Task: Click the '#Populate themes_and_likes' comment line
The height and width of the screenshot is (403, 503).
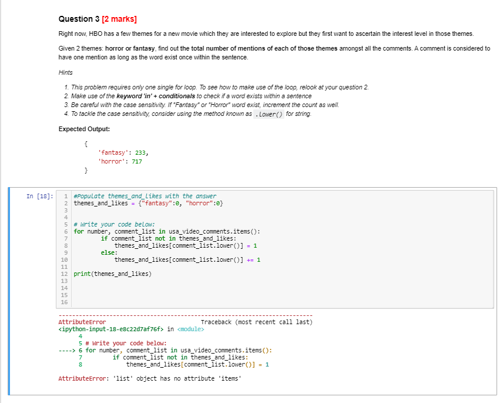Action: 145,196
